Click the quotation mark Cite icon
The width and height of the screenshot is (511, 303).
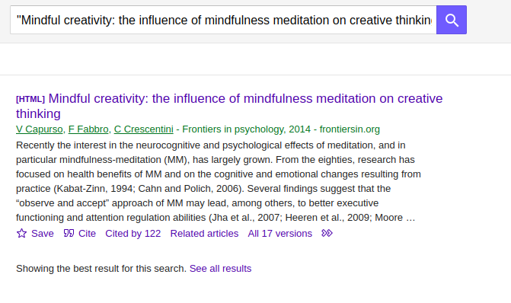pos(69,233)
